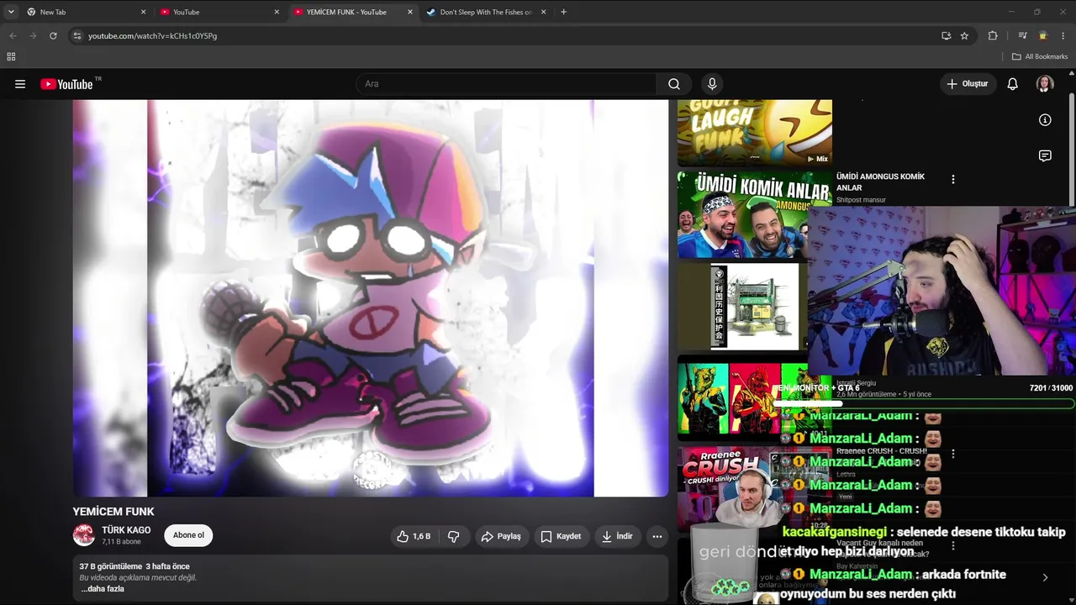Subscribe with the Abone ol button
This screenshot has height=605, width=1076.
(x=188, y=535)
